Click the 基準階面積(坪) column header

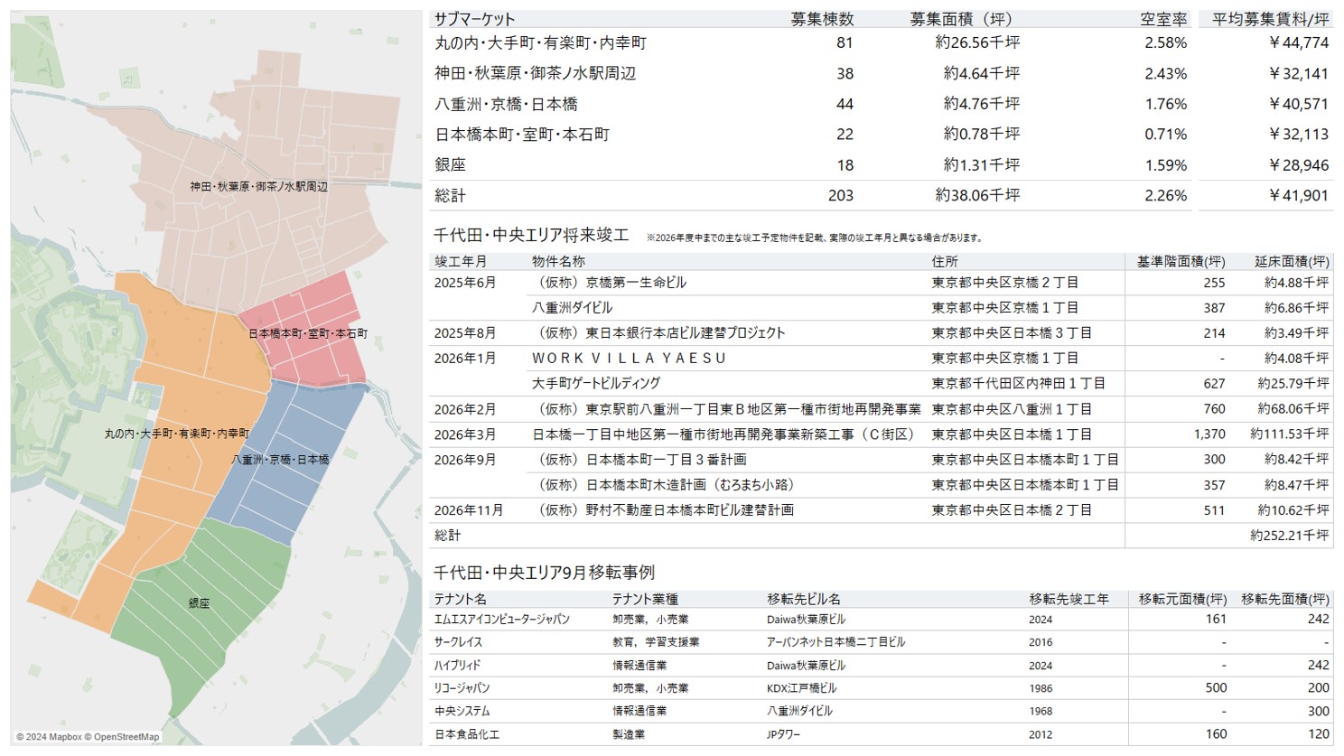coord(1181,261)
